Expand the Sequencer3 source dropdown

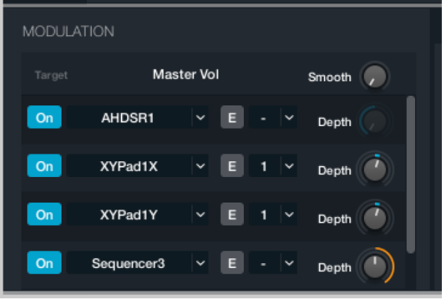click(200, 262)
